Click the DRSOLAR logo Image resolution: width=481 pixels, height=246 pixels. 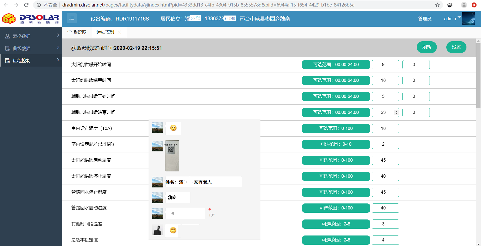point(31,19)
